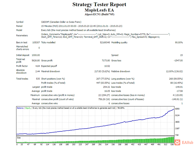Select absolute drawdown value 2.44
This screenshot has height=147, width=196.
coord(37,71)
